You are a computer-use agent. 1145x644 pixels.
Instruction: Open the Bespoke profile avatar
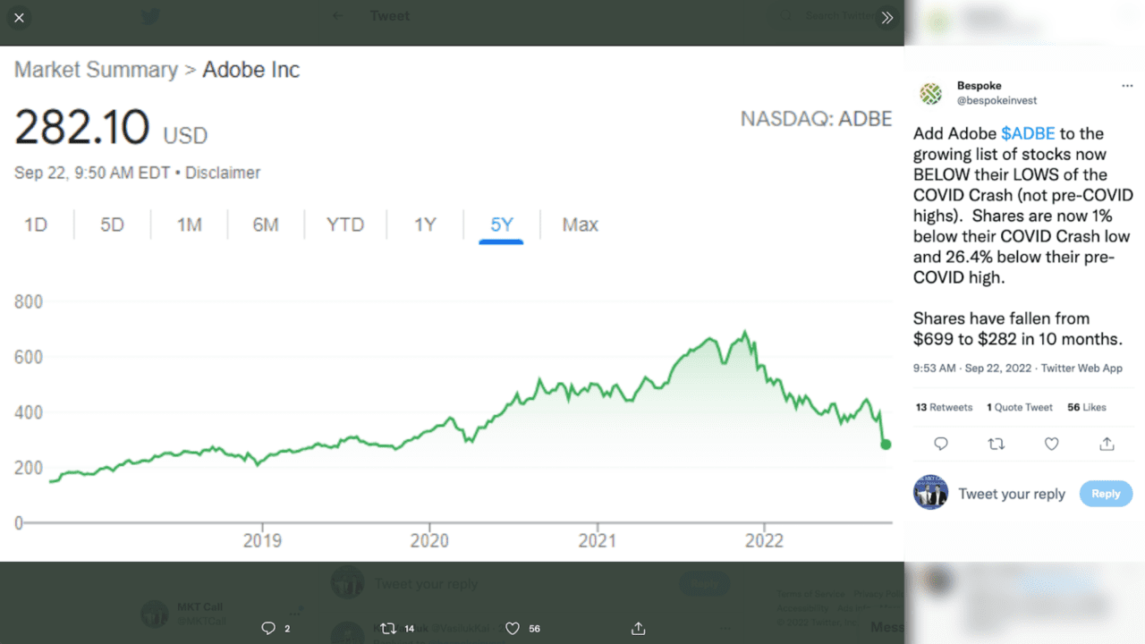coord(931,93)
